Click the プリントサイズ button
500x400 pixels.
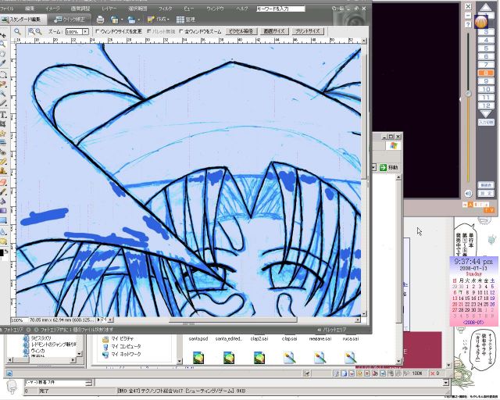(307, 31)
